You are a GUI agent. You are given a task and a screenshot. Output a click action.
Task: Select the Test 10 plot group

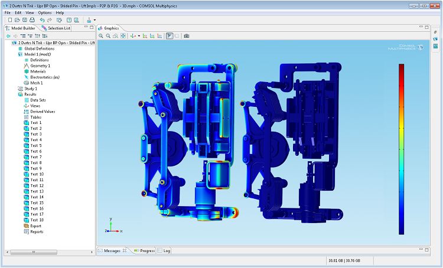coord(34,174)
